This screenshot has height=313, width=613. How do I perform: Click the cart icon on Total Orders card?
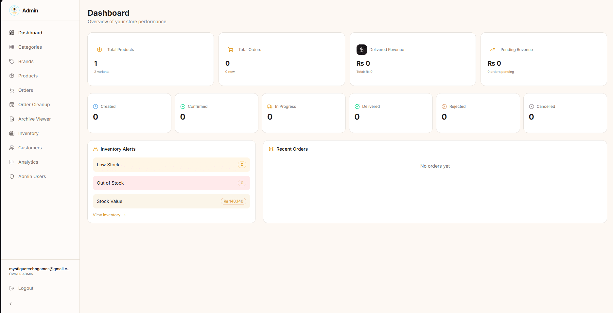(231, 50)
